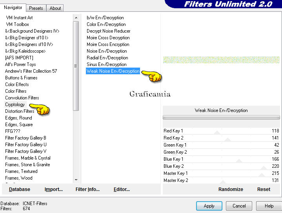Select Color Filters category
This screenshot has height=213, width=282.
coord(16,91)
